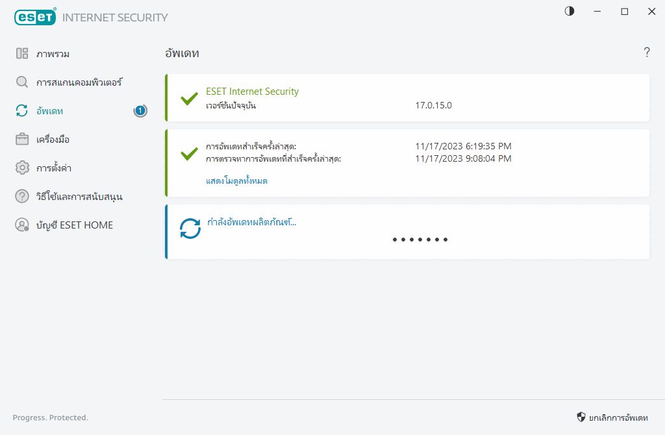Click the Help and support question icon
Viewport: 665px width, 435px height.
[x=22, y=196]
